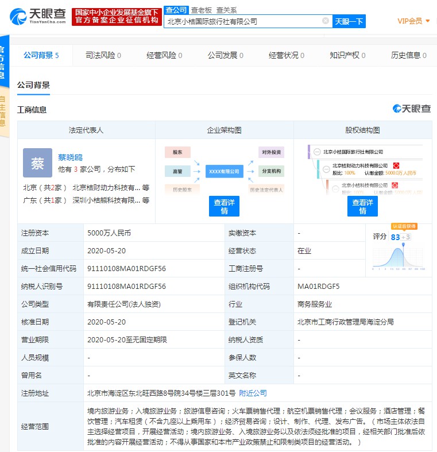The height and width of the screenshot is (452, 437).
Task: Click the 认证后获得 badge
Action: 404,226
